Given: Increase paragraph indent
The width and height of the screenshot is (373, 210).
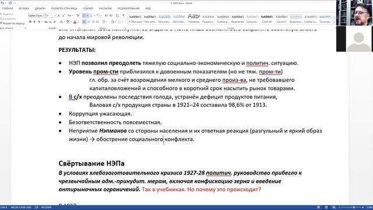Looking at the screenshot, I should pyautogui.click(x=111, y=16).
